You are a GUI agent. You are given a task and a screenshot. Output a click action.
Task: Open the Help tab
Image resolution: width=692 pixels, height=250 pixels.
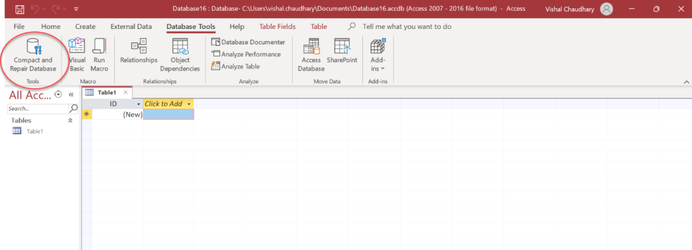237,26
